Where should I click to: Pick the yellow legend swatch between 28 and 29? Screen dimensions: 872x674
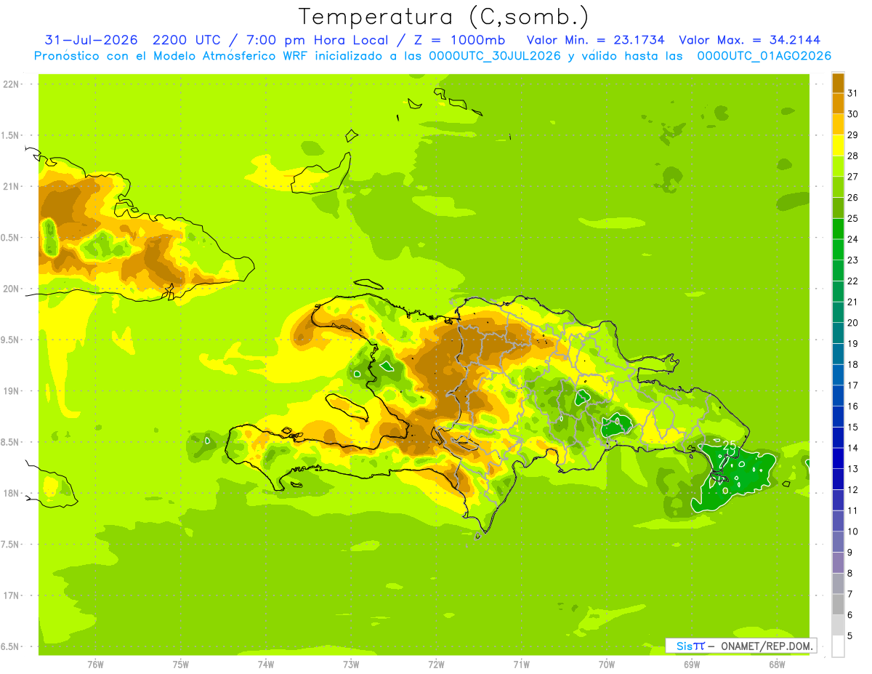pos(838,145)
